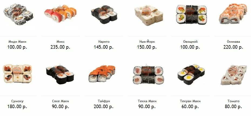Select the Текка Маки title
Screen dimensions: 251x116
(x=147, y=101)
